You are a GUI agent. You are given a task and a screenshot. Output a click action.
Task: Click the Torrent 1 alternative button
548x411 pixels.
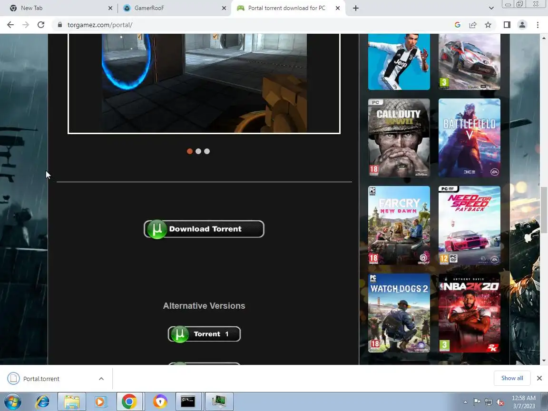(204, 334)
